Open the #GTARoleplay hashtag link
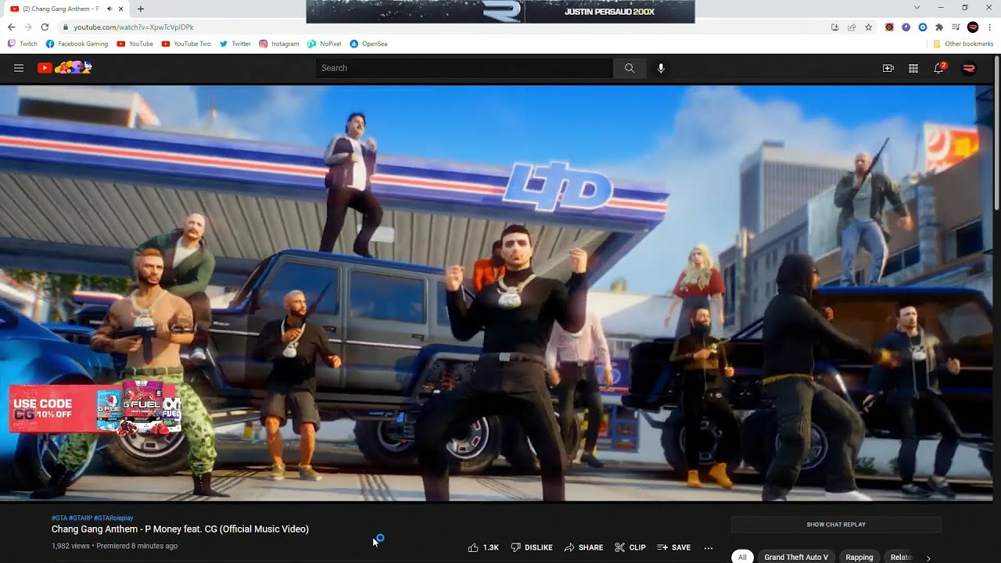 point(113,518)
